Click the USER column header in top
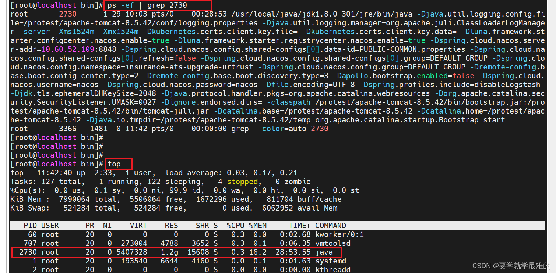Viewport: 556px width, 273px height. point(50,226)
